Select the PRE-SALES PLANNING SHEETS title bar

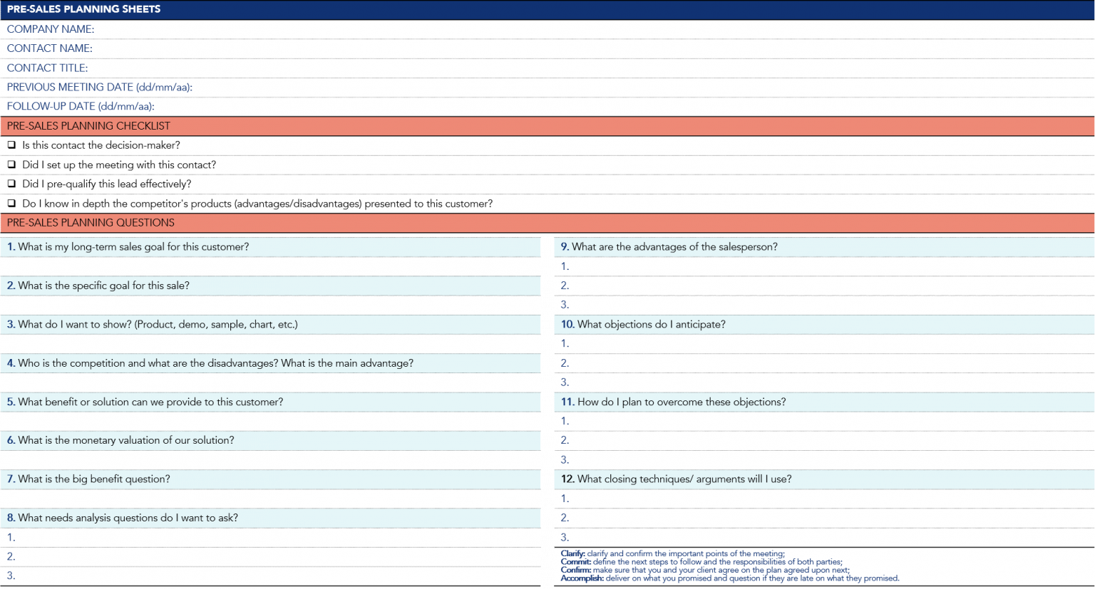[x=547, y=9]
